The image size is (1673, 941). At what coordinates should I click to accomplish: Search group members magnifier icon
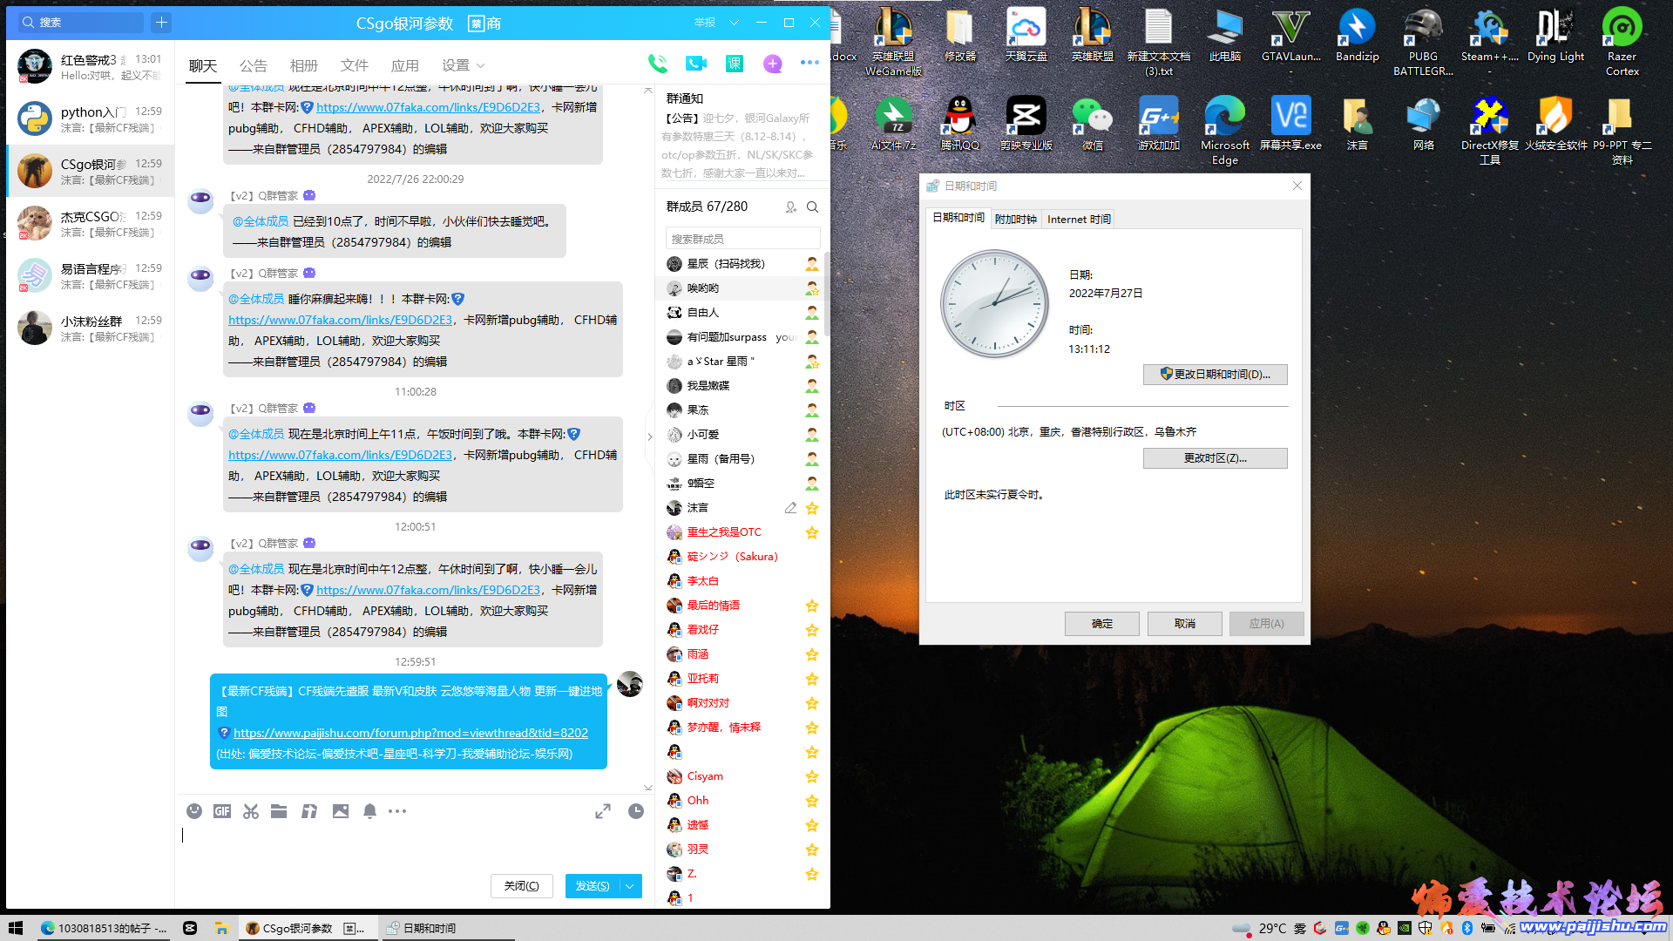pos(812,207)
